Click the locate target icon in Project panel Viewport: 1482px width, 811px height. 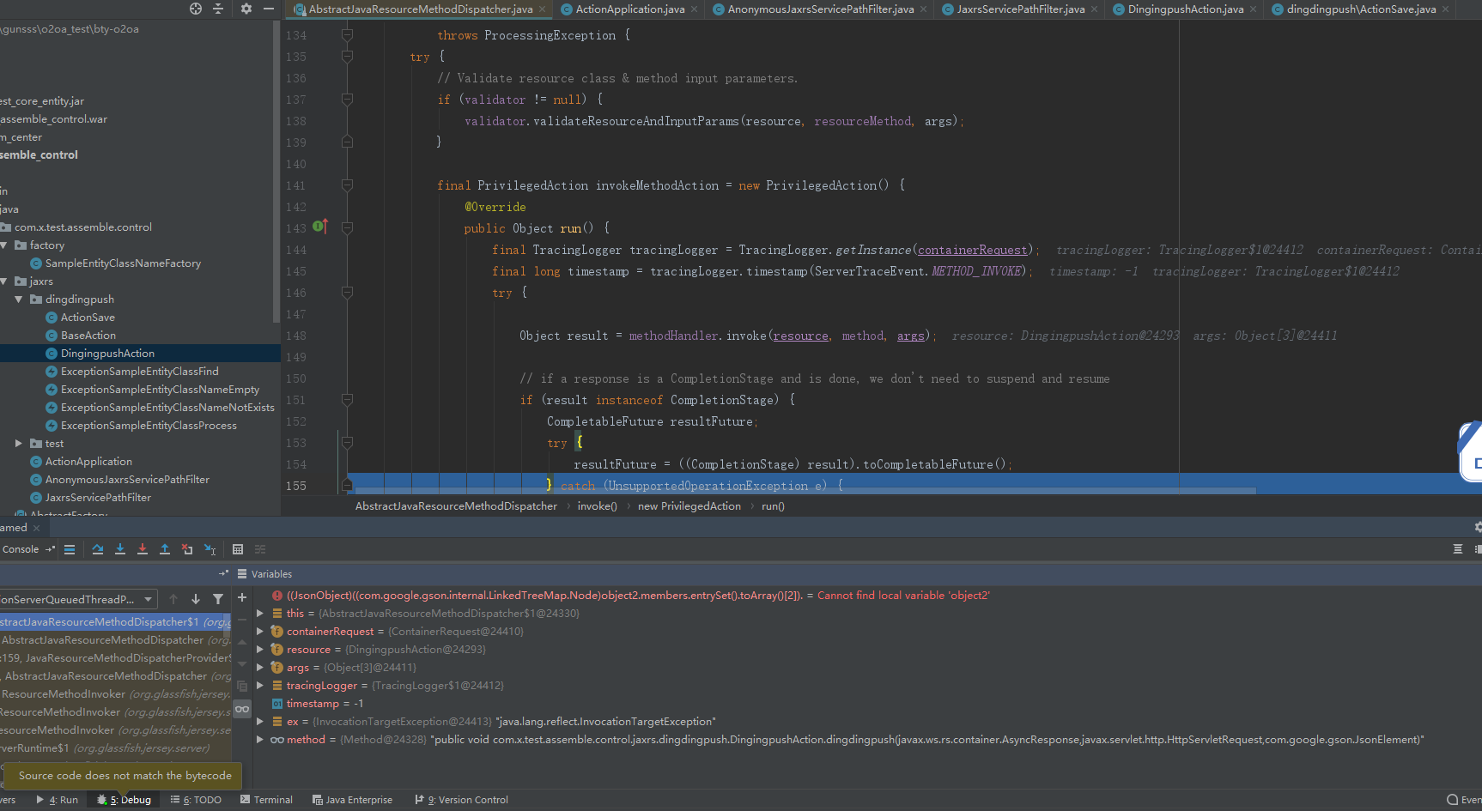click(x=196, y=9)
